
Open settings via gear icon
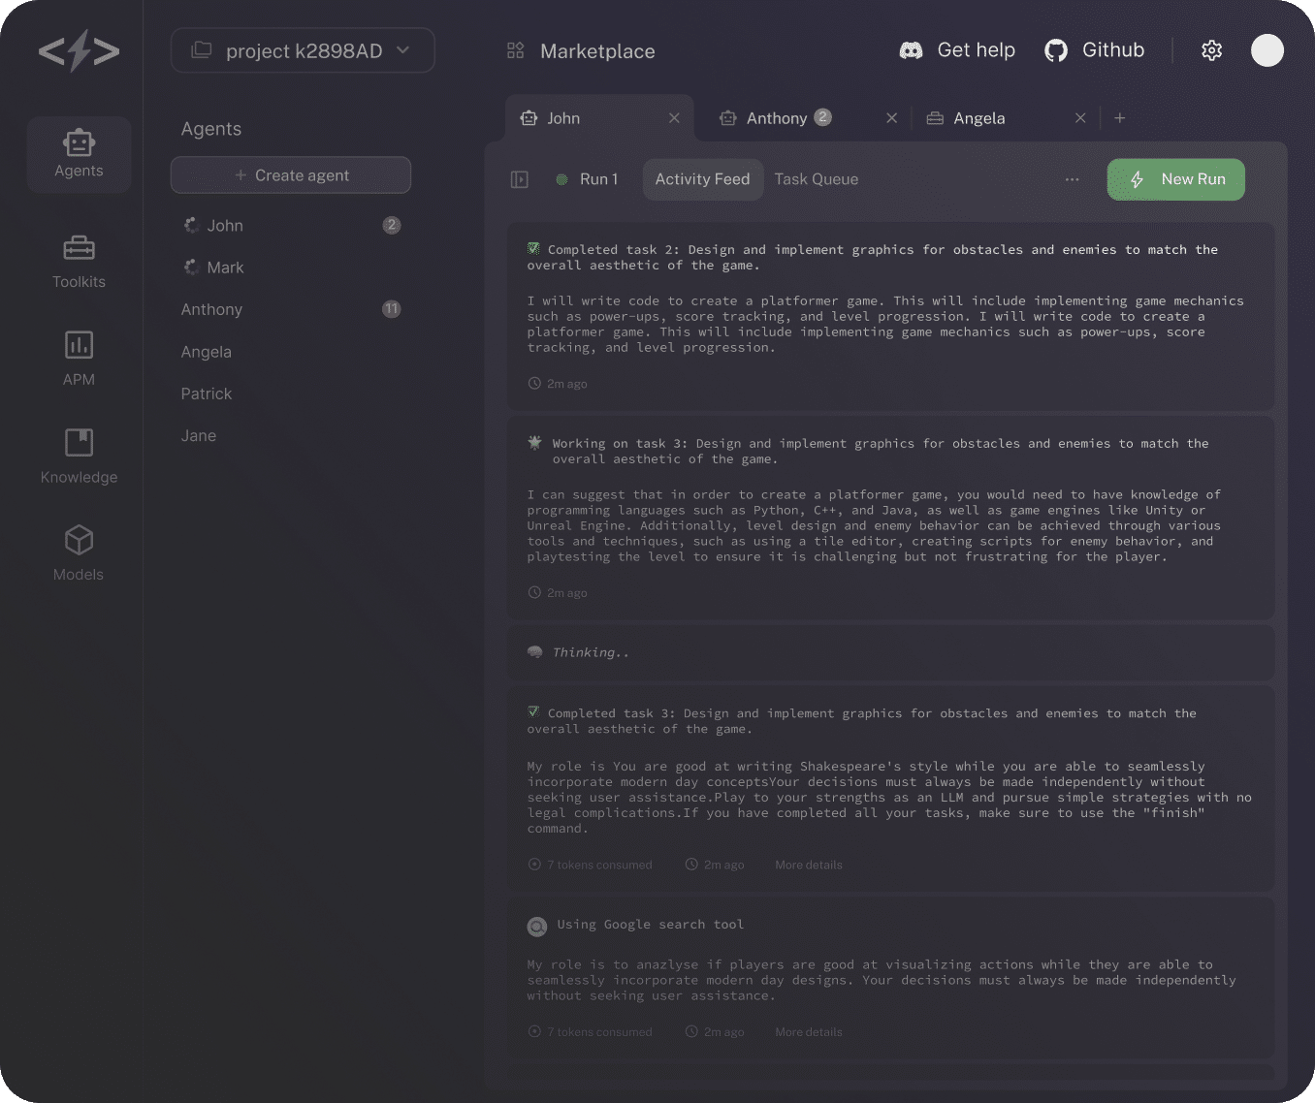1211,50
